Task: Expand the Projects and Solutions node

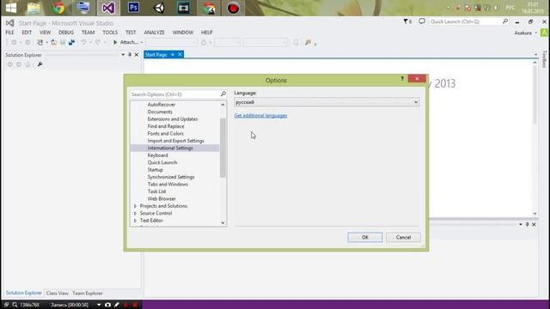Action: coord(135,206)
